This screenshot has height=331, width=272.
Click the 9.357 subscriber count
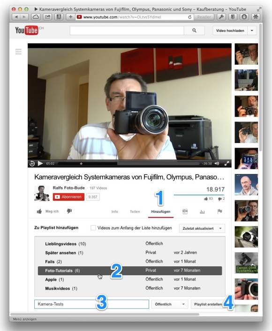93,197
